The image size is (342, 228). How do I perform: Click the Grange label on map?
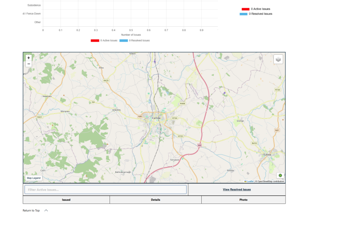(x=240, y=121)
